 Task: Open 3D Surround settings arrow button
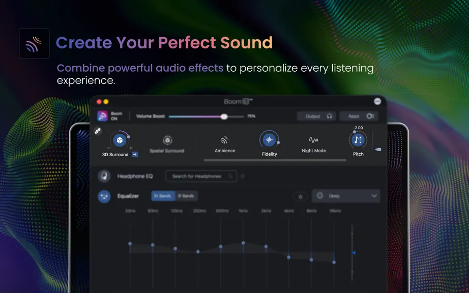pyautogui.click(x=135, y=155)
